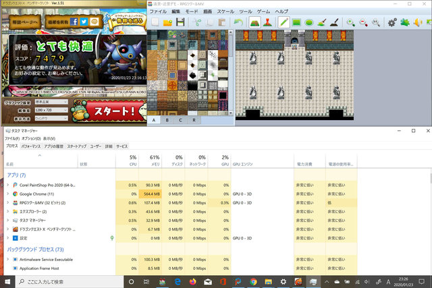Click 情報を送る scroll button
432x288 pixels.
128,21
